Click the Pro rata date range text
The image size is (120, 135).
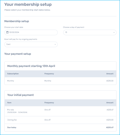pos(17,112)
